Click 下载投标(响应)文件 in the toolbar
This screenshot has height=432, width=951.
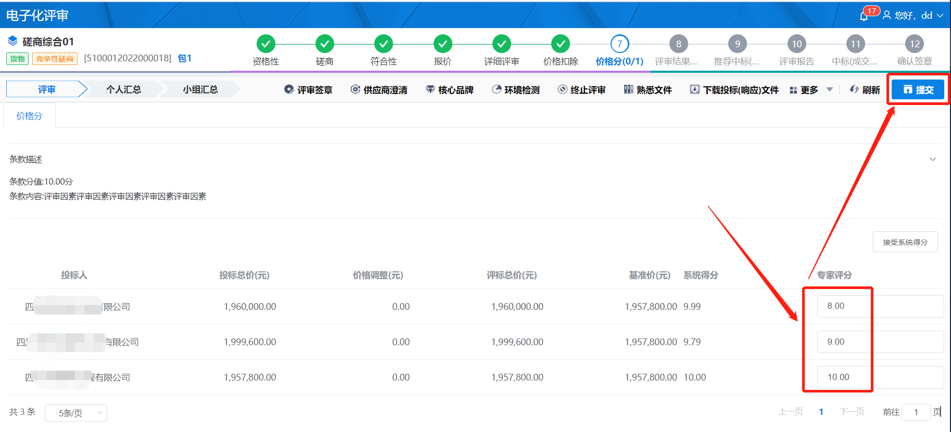734,90
